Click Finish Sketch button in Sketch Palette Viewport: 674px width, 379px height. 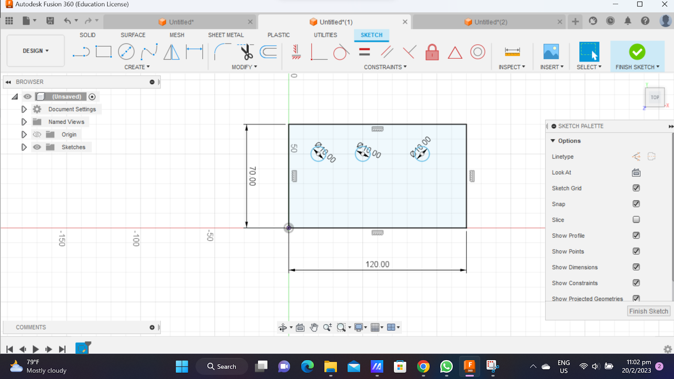click(649, 311)
